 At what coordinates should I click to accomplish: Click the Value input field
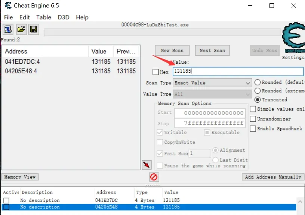point(238,71)
